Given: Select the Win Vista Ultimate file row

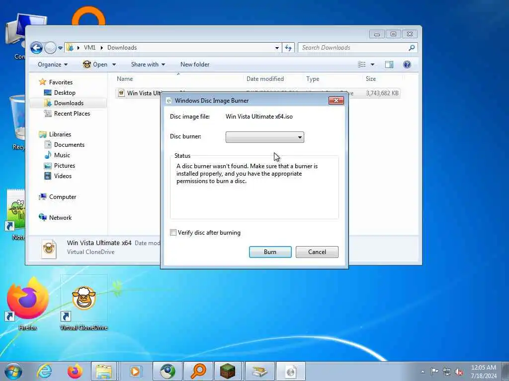Looking at the screenshot, I should coord(258,93).
